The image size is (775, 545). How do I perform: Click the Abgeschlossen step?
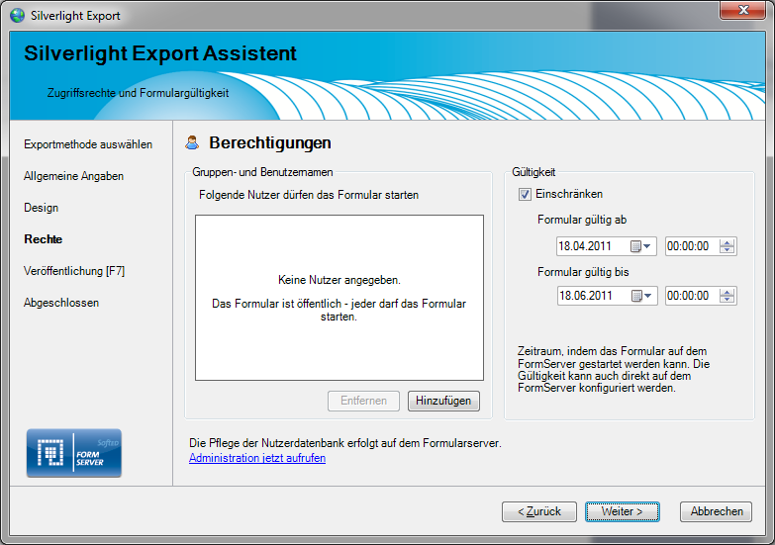coord(61,303)
